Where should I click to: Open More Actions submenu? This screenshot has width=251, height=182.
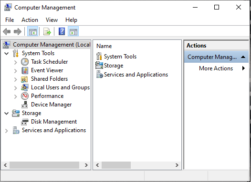pos(216,68)
